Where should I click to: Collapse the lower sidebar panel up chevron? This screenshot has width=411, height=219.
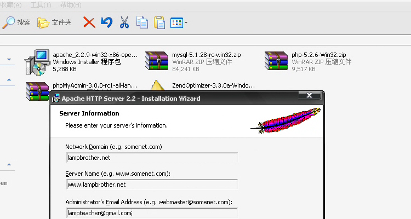coord(9,164)
